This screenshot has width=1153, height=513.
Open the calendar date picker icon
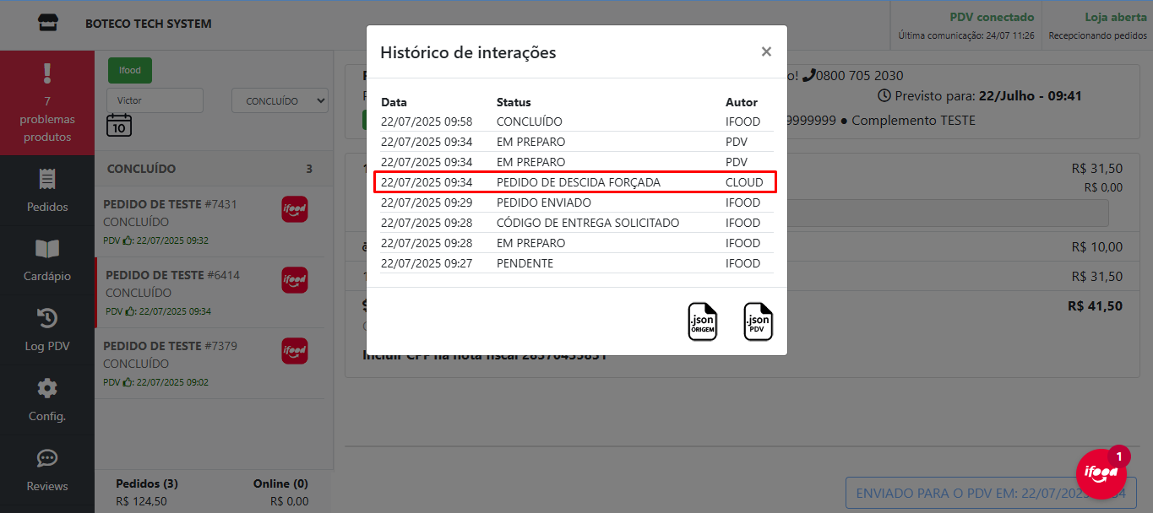(119, 126)
